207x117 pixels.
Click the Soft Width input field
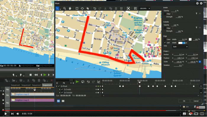tap(182, 43)
